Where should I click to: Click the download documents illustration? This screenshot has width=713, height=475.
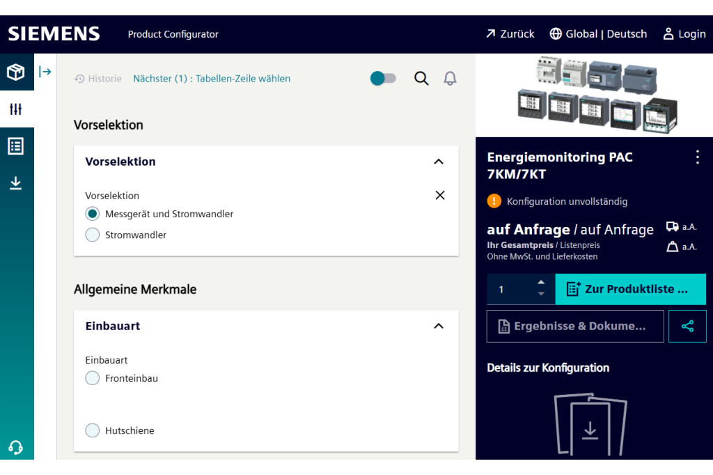click(x=590, y=424)
